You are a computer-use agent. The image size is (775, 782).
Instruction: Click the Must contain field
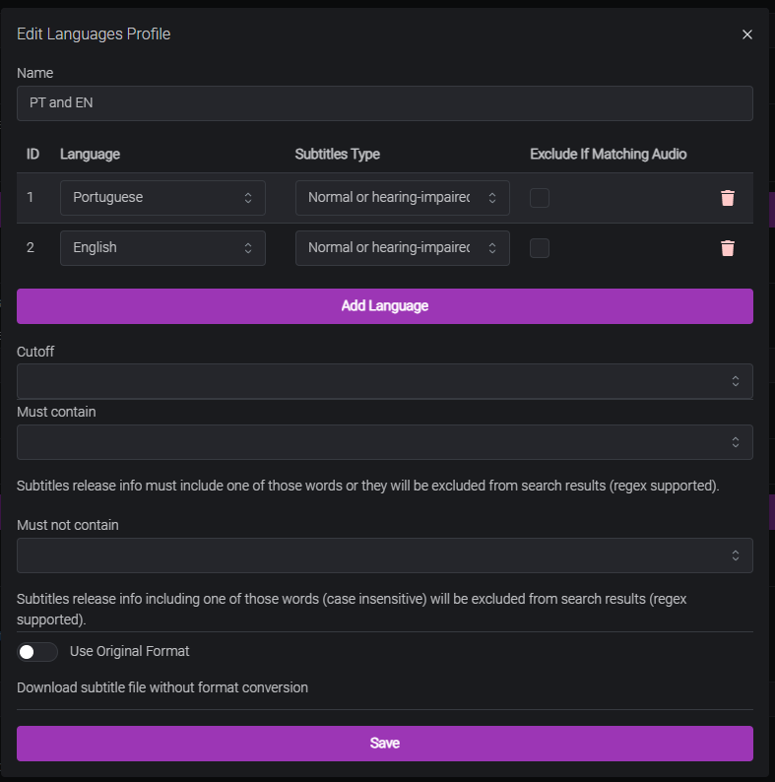(x=374, y=442)
